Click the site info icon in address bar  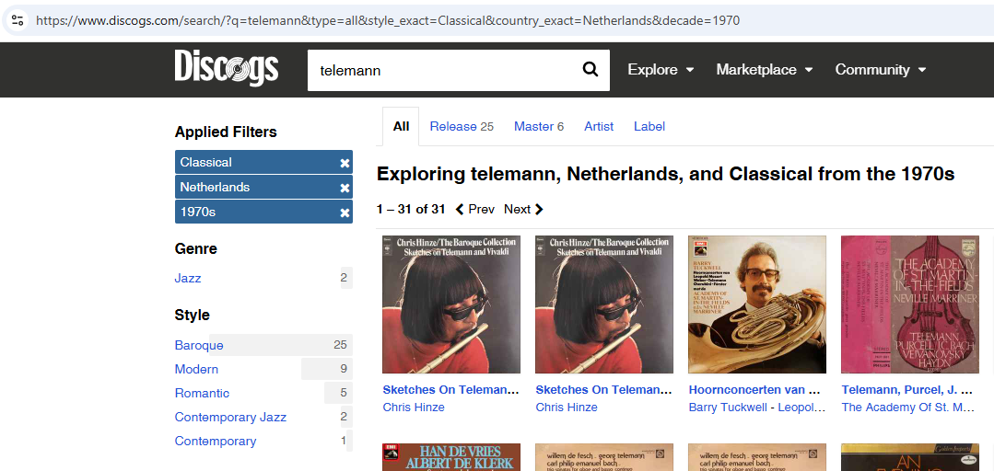[x=18, y=20]
